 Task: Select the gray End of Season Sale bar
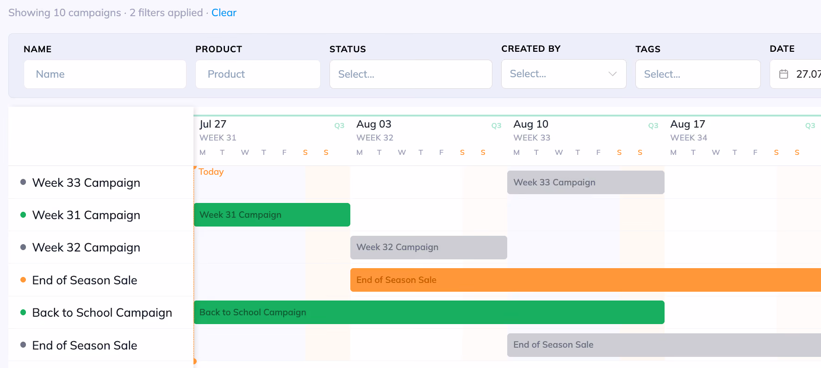[664, 345]
